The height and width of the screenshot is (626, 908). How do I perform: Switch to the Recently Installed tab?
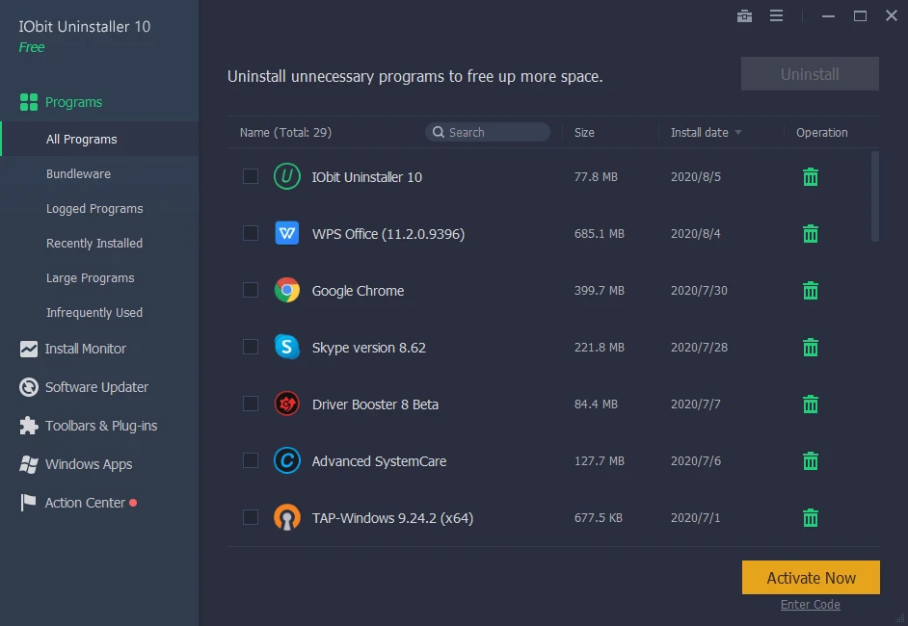pos(95,243)
